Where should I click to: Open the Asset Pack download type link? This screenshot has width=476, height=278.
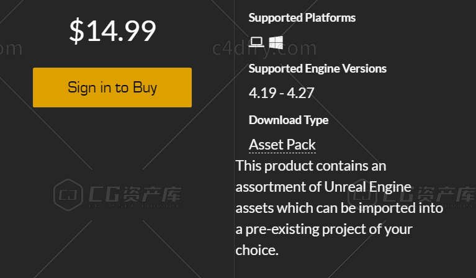click(282, 145)
